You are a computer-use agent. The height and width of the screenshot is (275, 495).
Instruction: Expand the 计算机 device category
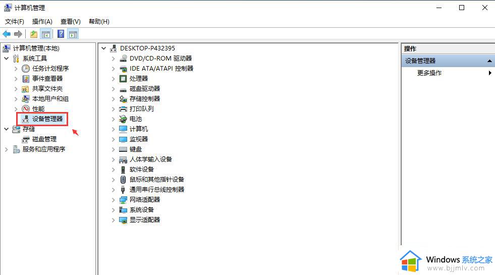pos(114,129)
